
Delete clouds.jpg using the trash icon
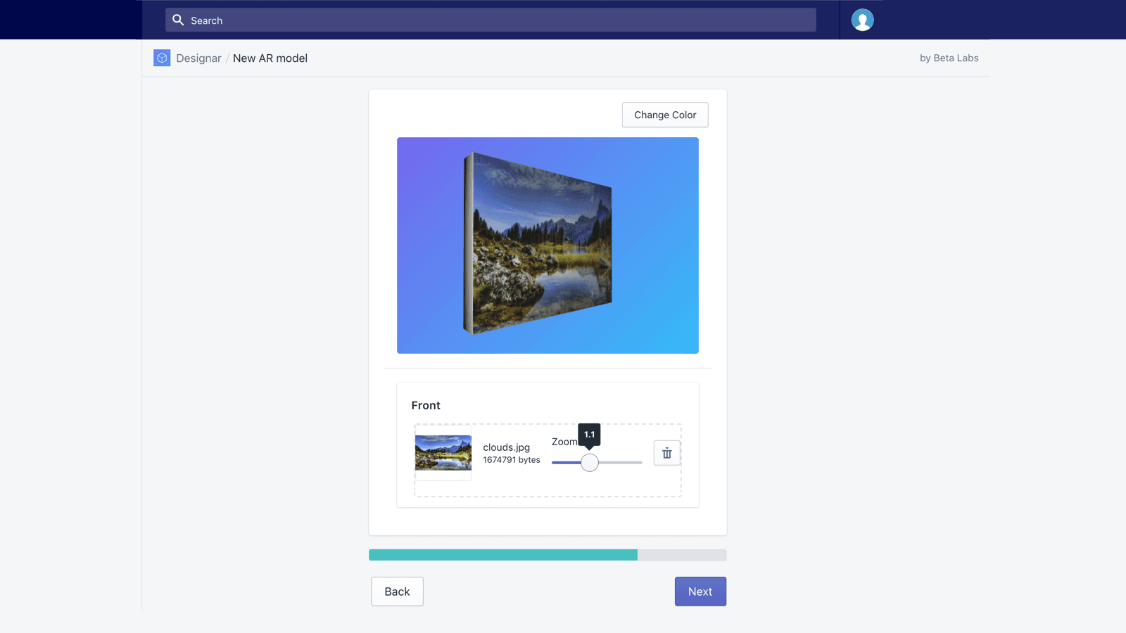[x=666, y=453]
